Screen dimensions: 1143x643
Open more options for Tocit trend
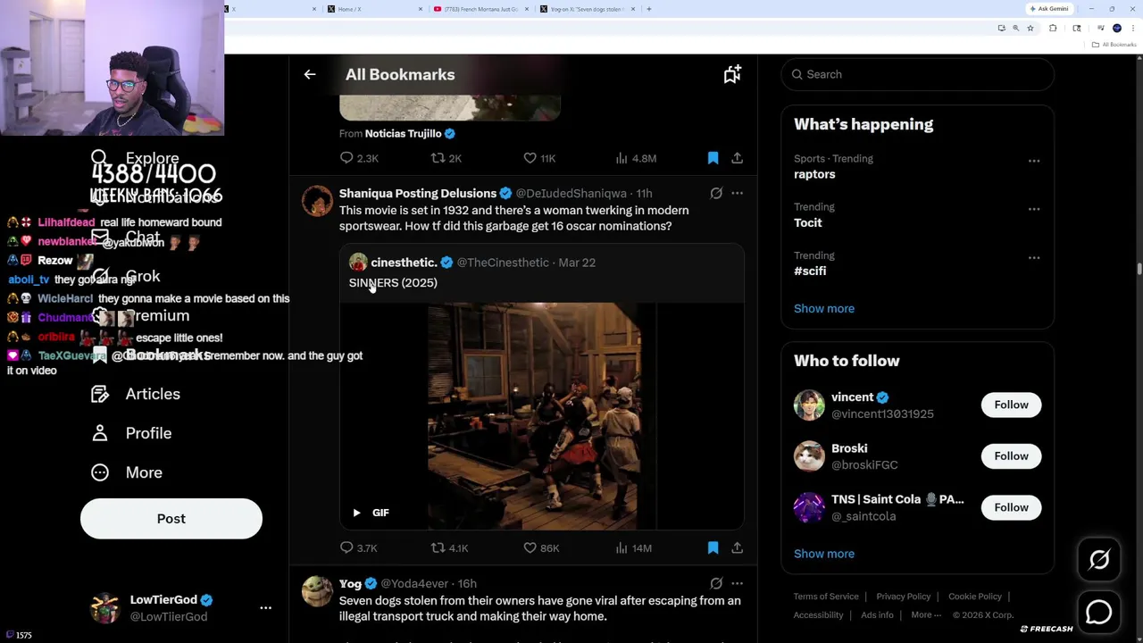coord(1034,209)
